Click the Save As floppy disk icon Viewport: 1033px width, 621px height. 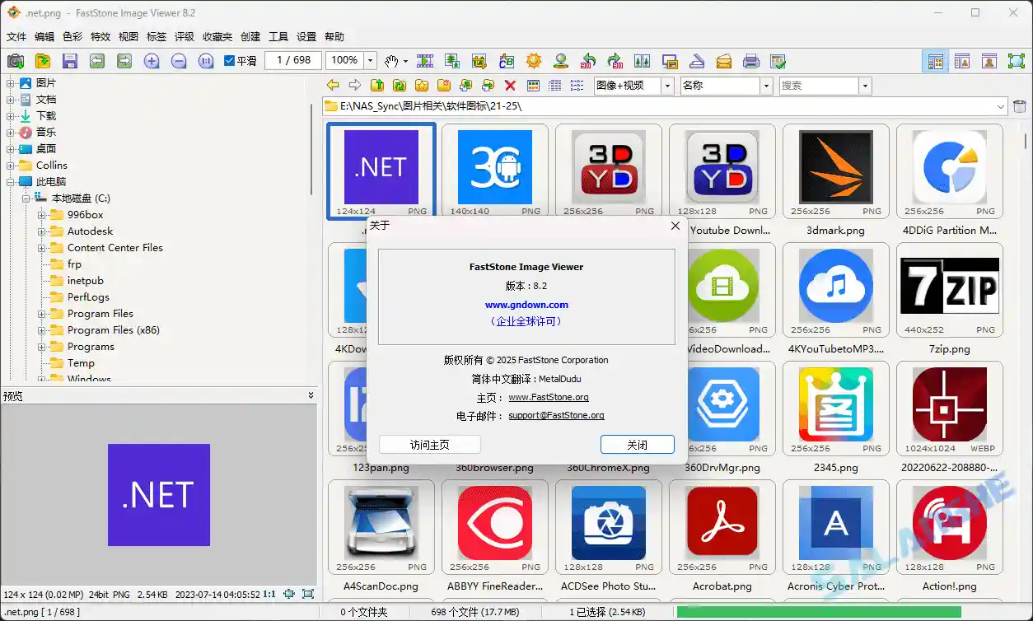(71, 60)
